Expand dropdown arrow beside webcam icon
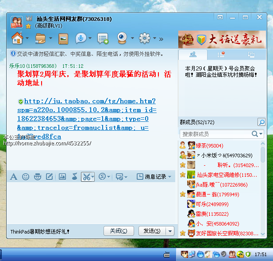The height and width of the screenshot is (261, 273). 132,38
